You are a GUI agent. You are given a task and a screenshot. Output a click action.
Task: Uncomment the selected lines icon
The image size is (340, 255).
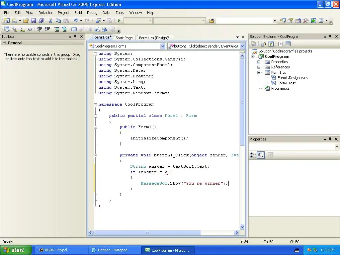[64, 29]
